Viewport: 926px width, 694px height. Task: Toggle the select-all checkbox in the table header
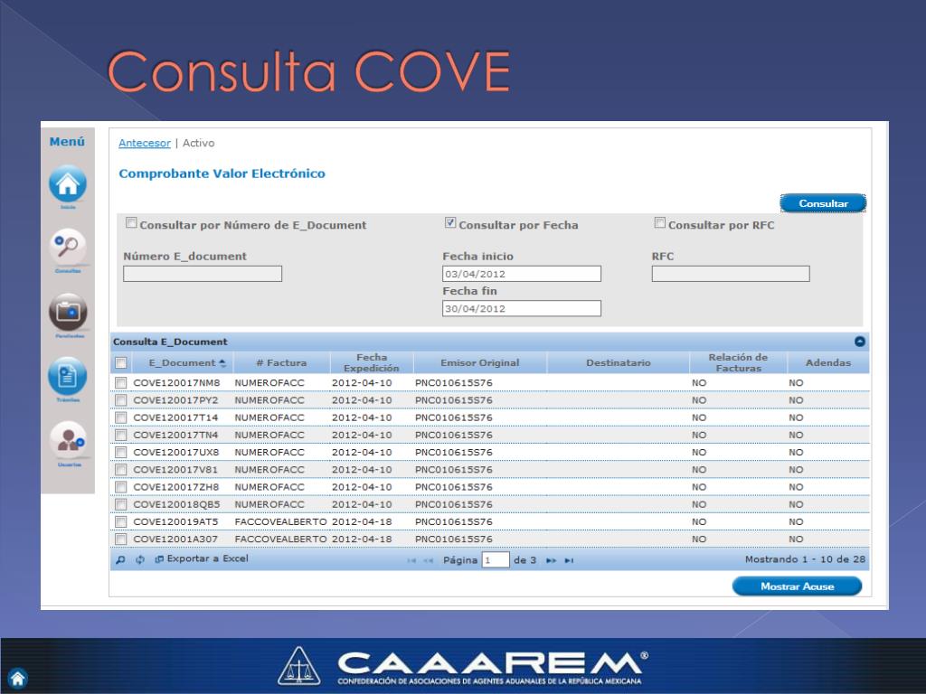click(x=120, y=363)
